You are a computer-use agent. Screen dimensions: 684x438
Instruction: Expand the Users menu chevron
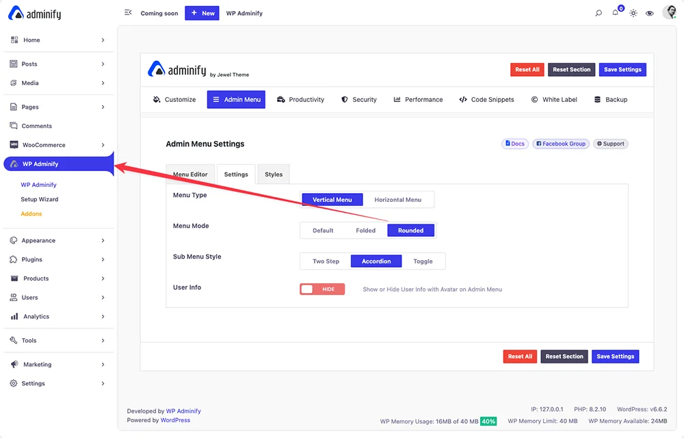click(103, 298)
